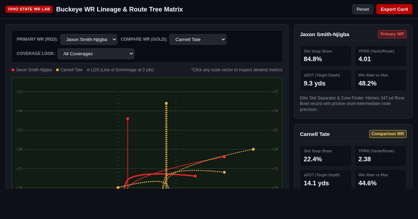The image size is (418, 219).
Task: Select the thick red route endpoint below +15
Action: click(x=195, y=176)
